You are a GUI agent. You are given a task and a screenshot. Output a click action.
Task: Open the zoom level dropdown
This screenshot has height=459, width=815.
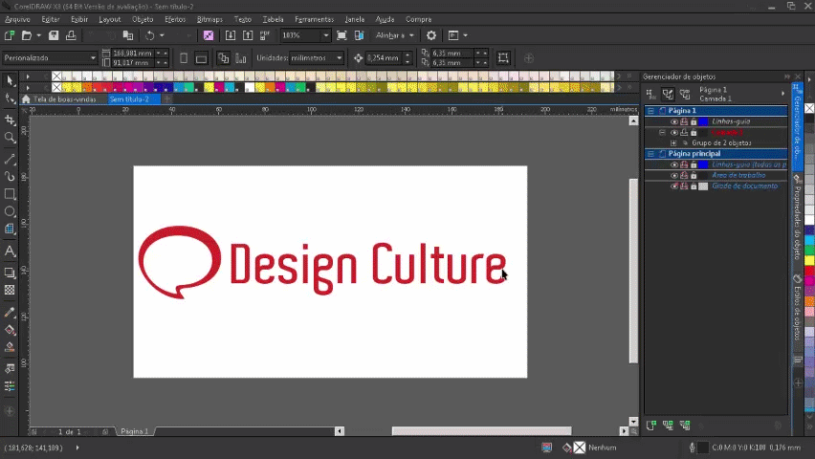[326, 35]
